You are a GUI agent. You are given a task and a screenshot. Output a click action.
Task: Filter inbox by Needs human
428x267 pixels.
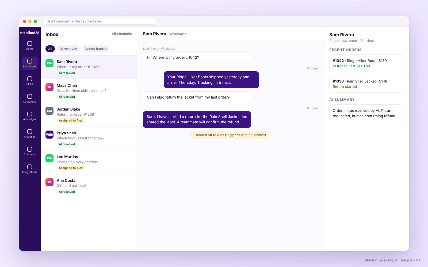pos(96,49)
